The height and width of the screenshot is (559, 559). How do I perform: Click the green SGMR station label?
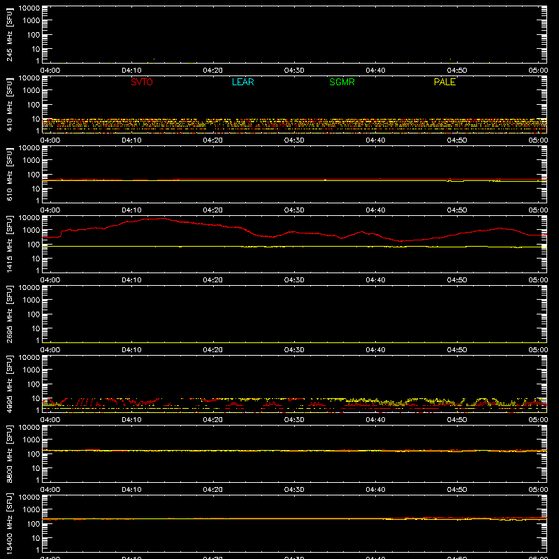click(342, 82)
